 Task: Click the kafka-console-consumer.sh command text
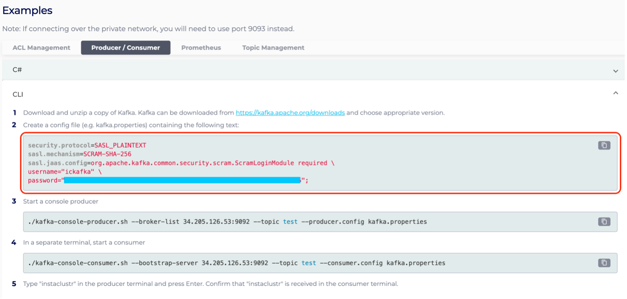236,263
